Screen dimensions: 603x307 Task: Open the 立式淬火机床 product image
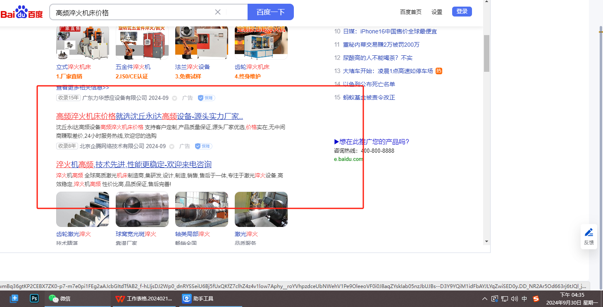83,43
